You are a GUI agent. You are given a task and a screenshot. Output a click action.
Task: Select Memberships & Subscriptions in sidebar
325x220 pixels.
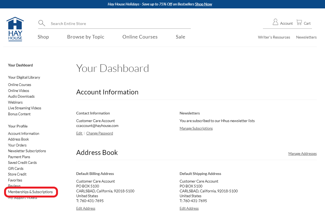(30, 192)
